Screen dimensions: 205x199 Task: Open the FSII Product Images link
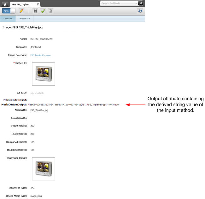pyautogui.click(x=41, y=55)
